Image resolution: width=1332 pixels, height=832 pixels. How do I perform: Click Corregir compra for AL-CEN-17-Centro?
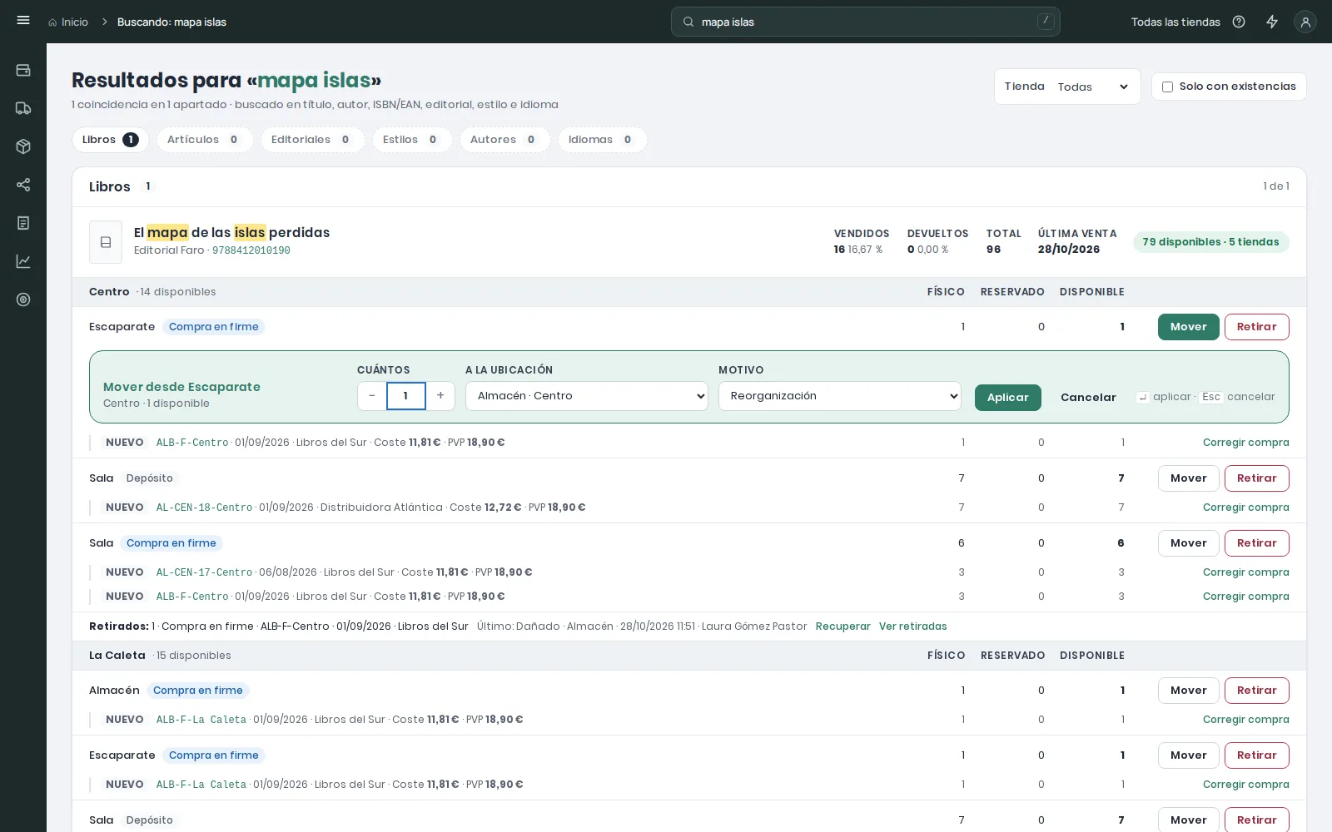coord(1245,572)
